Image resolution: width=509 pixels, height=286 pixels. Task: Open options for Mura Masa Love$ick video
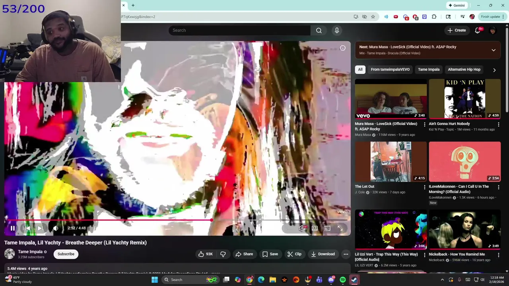pos(424,124)
